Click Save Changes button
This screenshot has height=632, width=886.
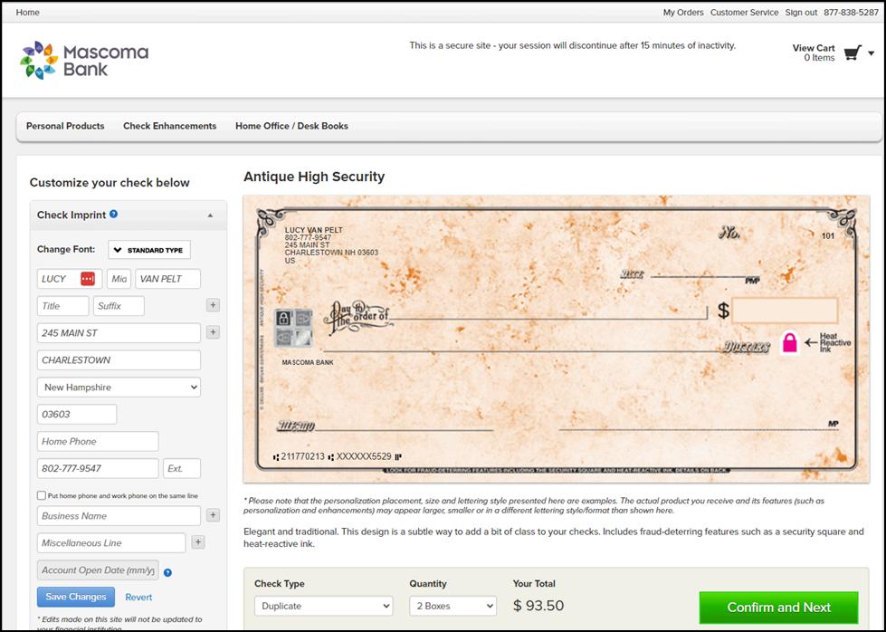click(x=76, y=597)
